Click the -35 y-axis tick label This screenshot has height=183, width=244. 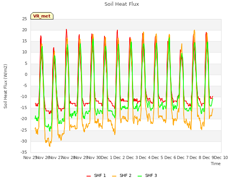point(24,152)
